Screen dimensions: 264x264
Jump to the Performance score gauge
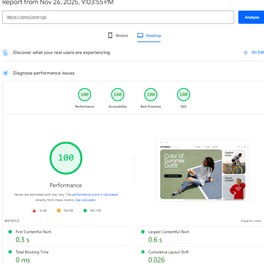click(84, 94)
